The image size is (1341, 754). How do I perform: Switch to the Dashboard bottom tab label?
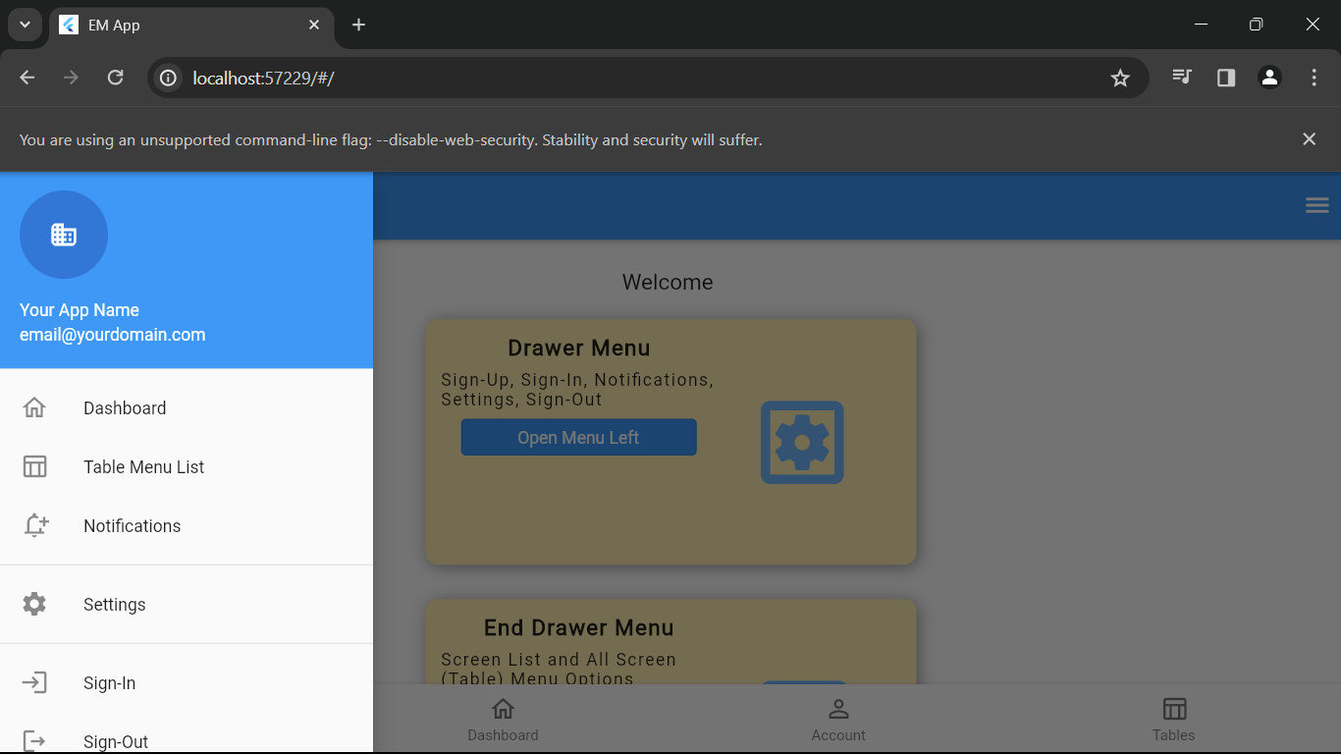503,735
